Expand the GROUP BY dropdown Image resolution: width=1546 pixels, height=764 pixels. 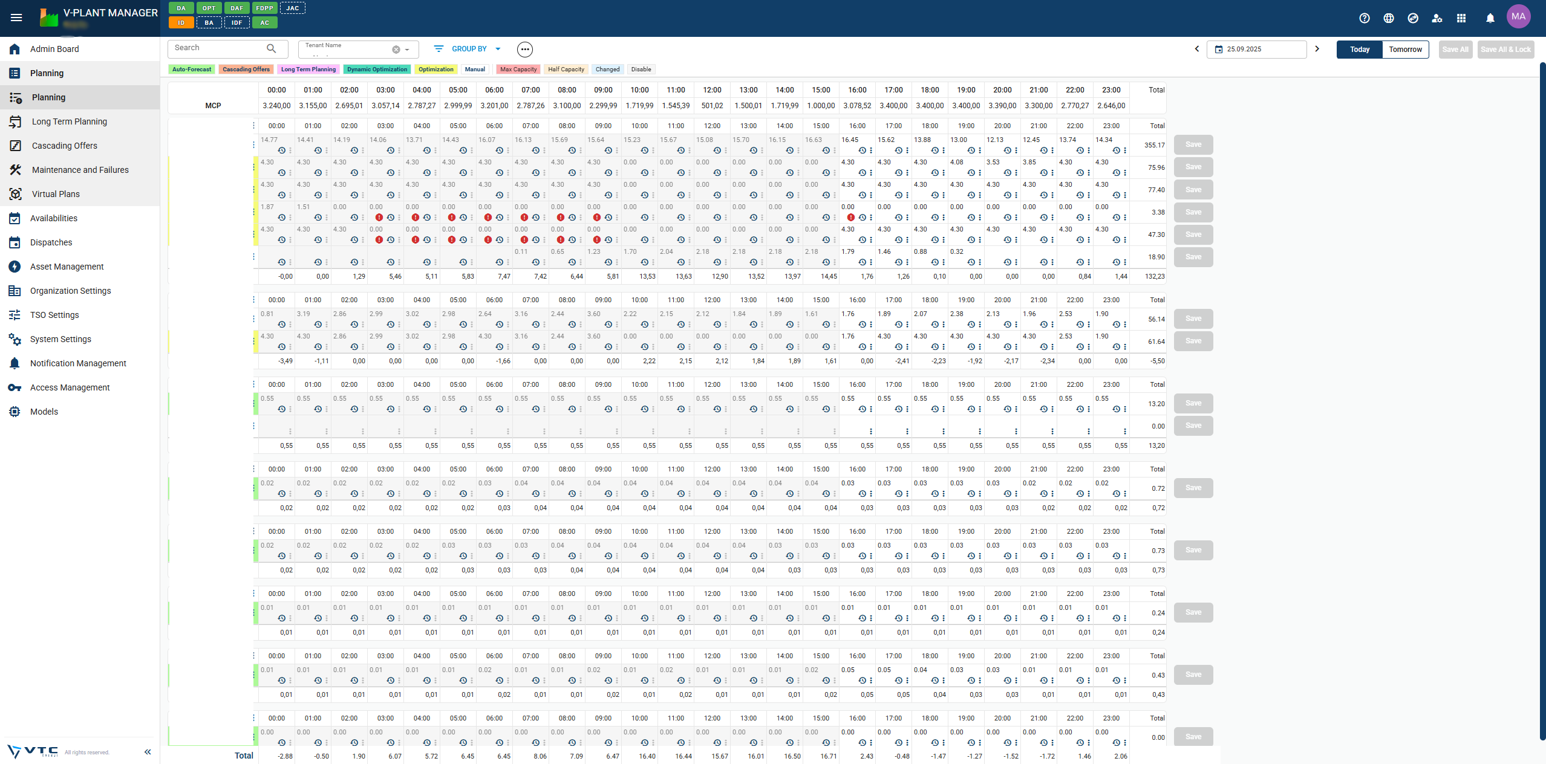tap(468, 49)
